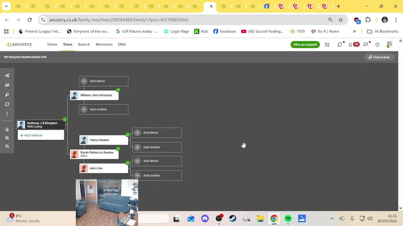403x226 pixels.
Task: Add father for Ann Line
Action: click(157, 161)
